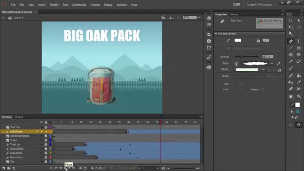Open the Info panel icon
The image size is (304, 171).
(209, 41)
